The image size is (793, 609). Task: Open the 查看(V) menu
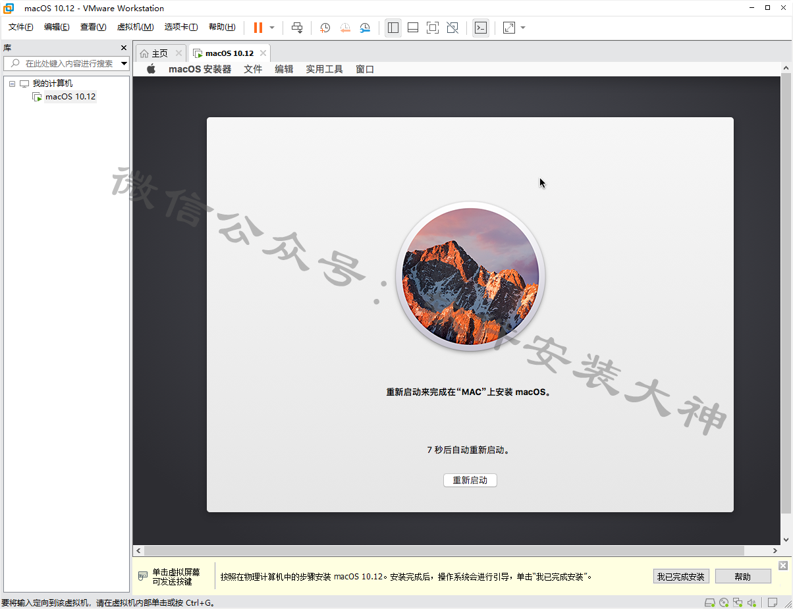point(93,27)
